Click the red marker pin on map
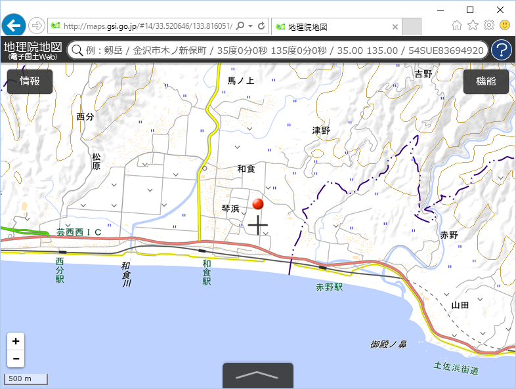 coord(258,204)
